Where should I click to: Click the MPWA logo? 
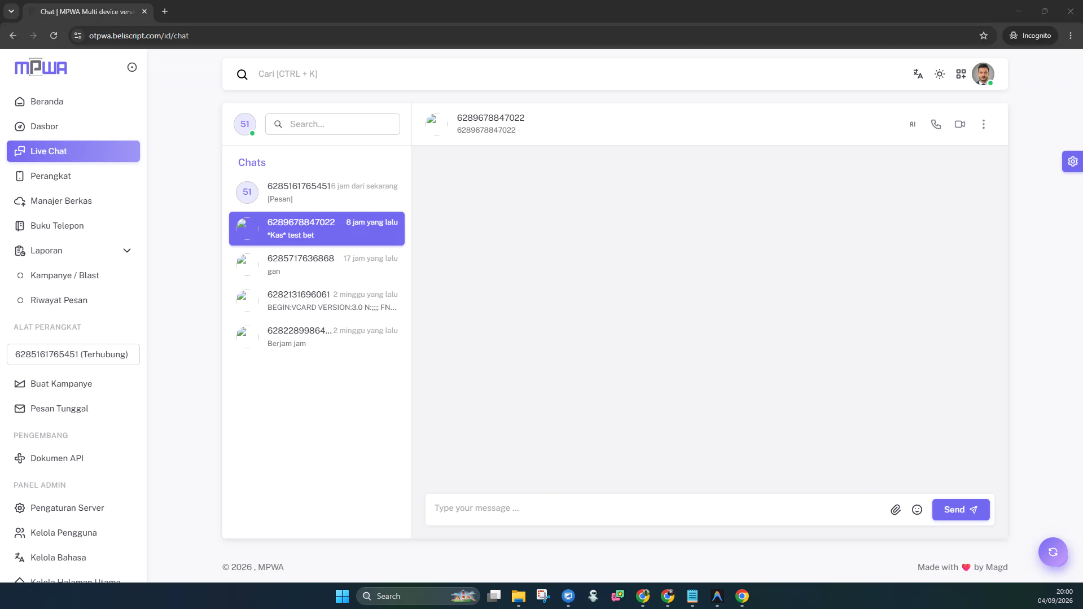(x=41, y=67)
